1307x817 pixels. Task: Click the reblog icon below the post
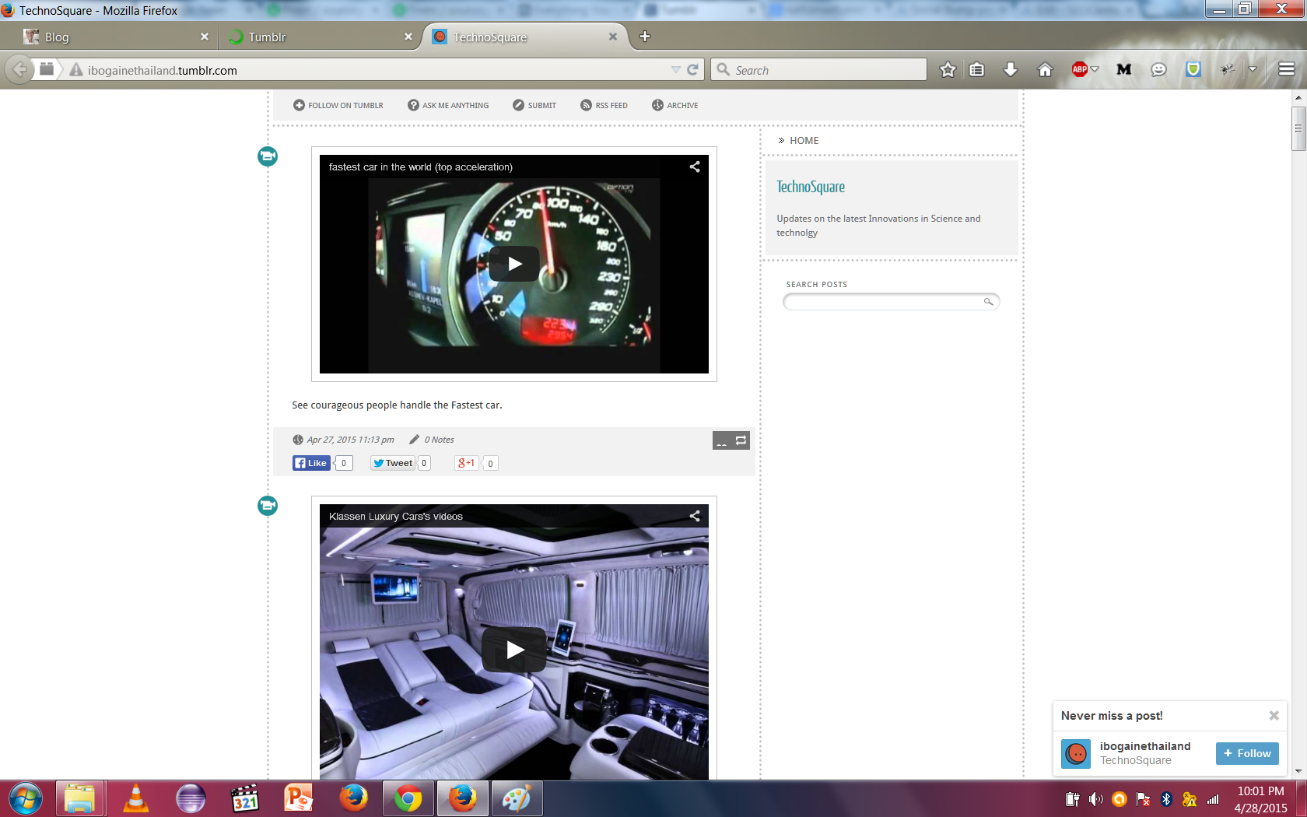point(741,440)
